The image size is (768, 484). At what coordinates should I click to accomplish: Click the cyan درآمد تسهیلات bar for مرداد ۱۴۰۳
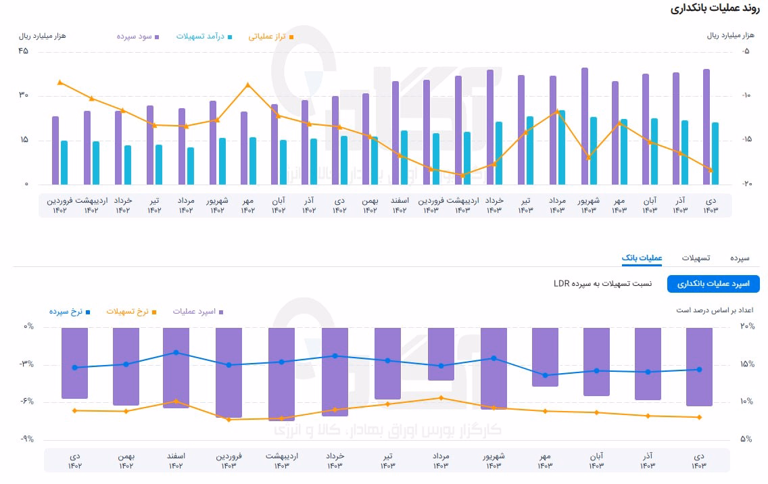(562, 147)
